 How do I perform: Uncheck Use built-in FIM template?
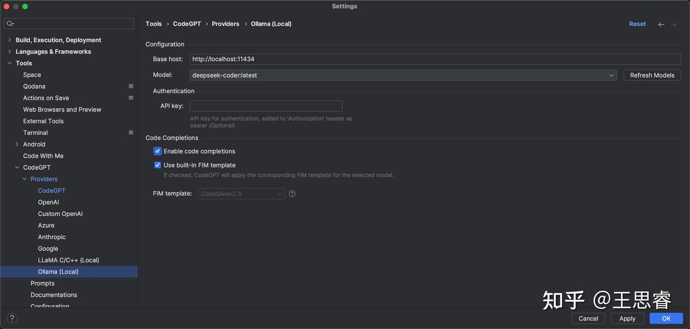(x=158, y=165)
